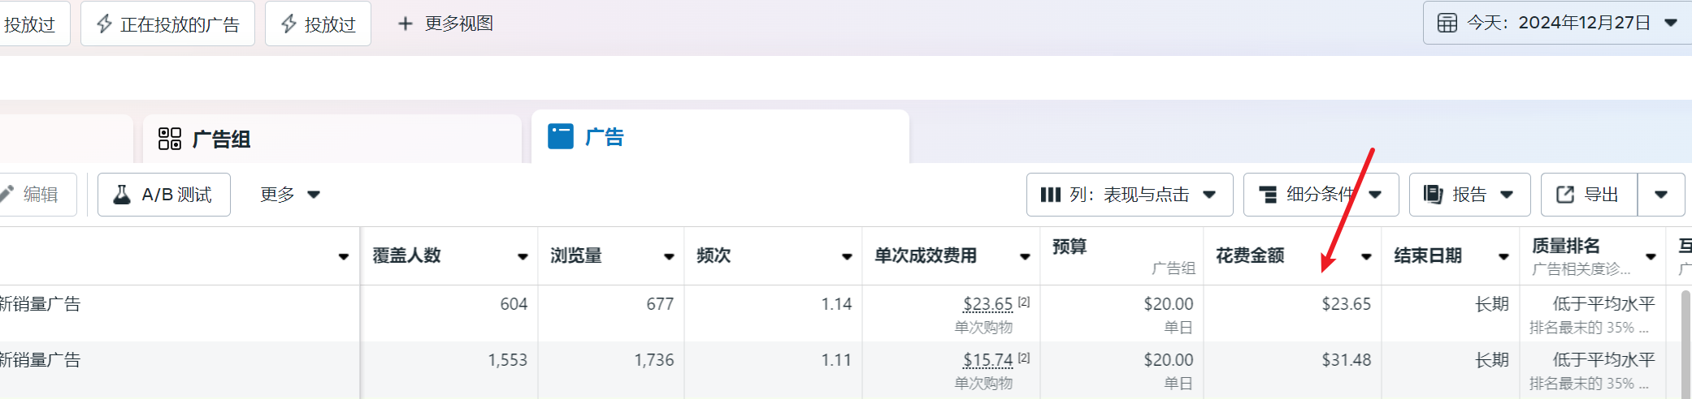
Task: Click the 编辑 button
Action: click(39, 195)
